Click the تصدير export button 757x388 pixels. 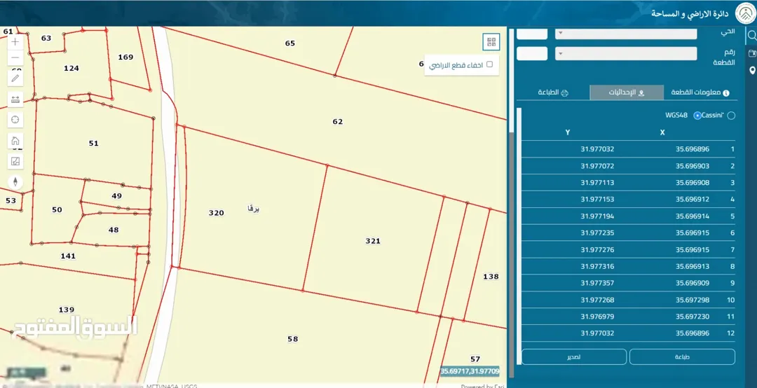574,356
